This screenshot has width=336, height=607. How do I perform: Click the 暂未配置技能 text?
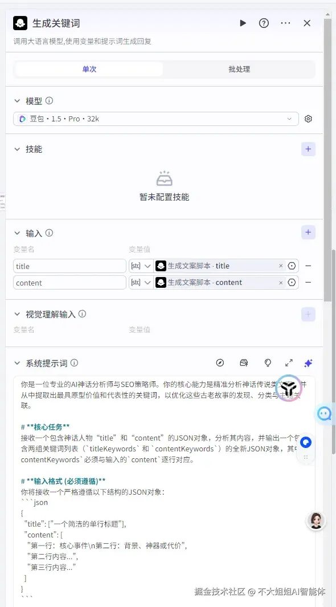(165, 197)
